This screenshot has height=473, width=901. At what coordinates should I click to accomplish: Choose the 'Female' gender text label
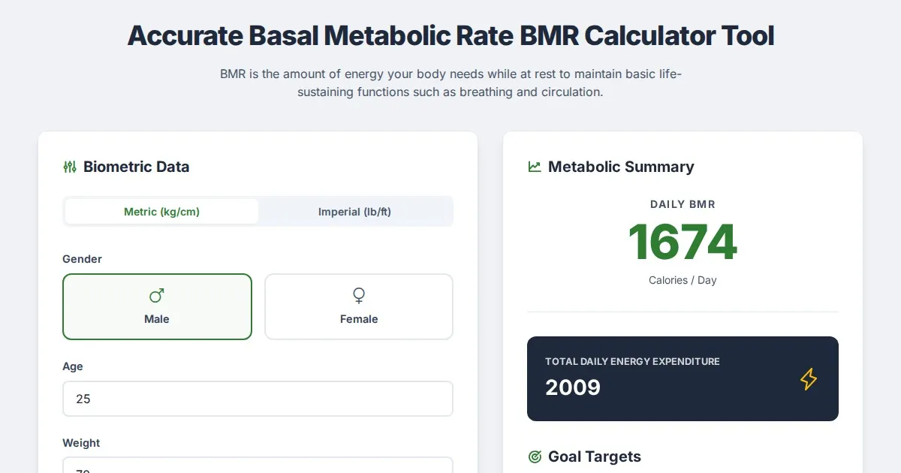[x=359, y=319]
